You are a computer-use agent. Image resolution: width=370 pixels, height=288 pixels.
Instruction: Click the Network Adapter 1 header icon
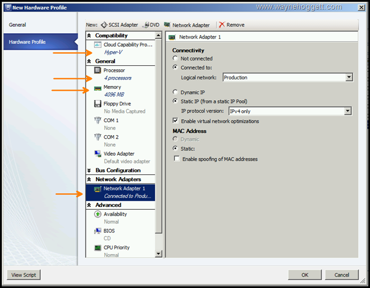pyautogui.click(x=172, y=37)
